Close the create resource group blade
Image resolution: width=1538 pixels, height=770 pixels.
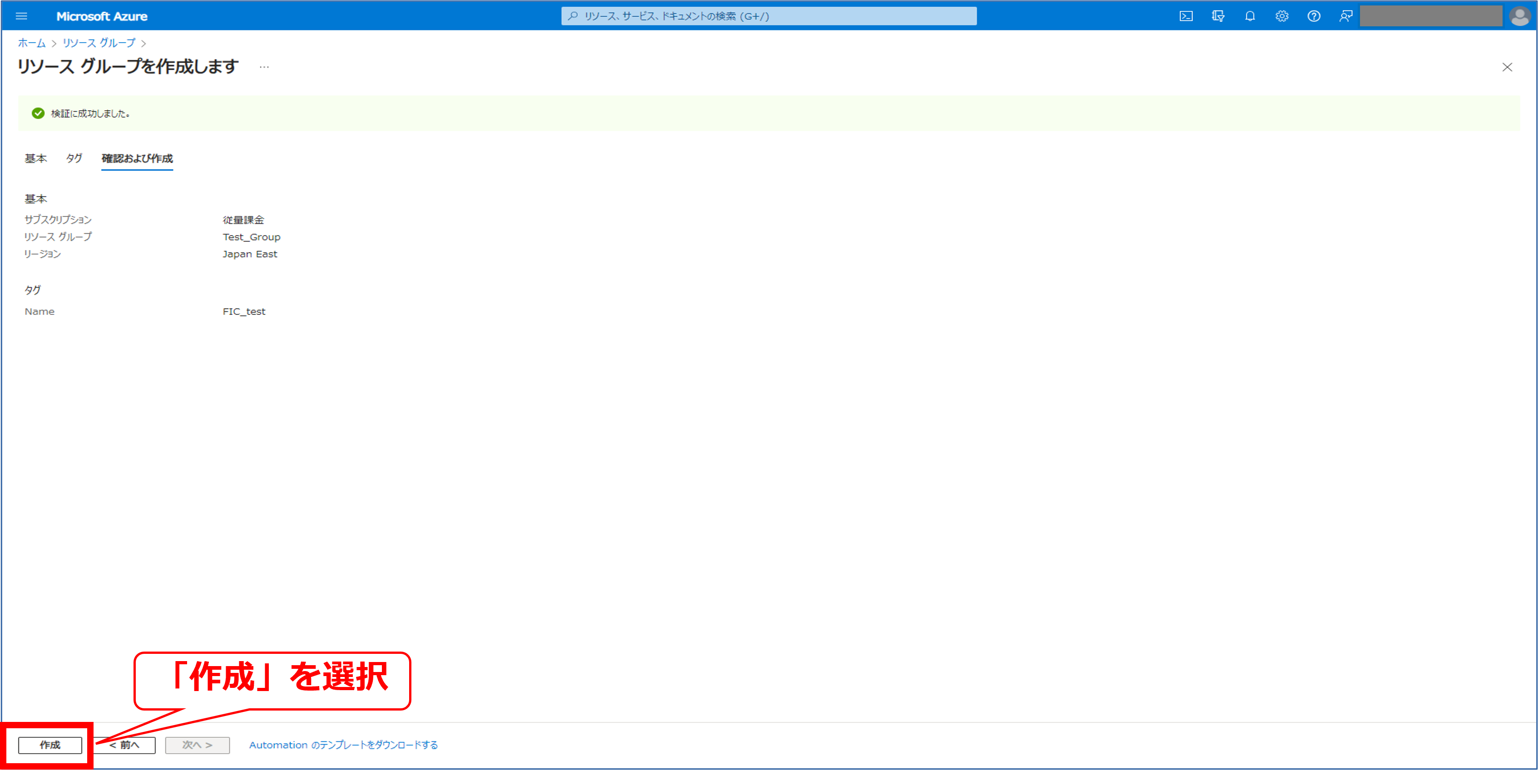click(x=1507, y=68)
